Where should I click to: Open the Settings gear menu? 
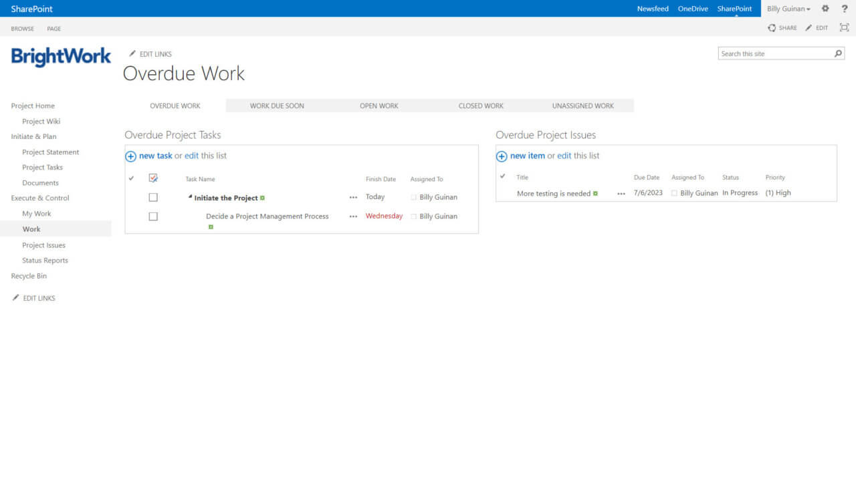point(825,8)
